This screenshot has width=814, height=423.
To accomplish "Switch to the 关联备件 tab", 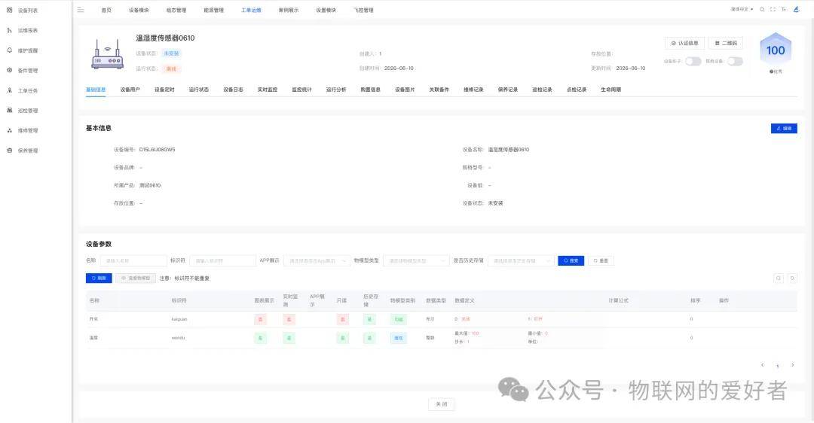I will click(x=439, y=90).
